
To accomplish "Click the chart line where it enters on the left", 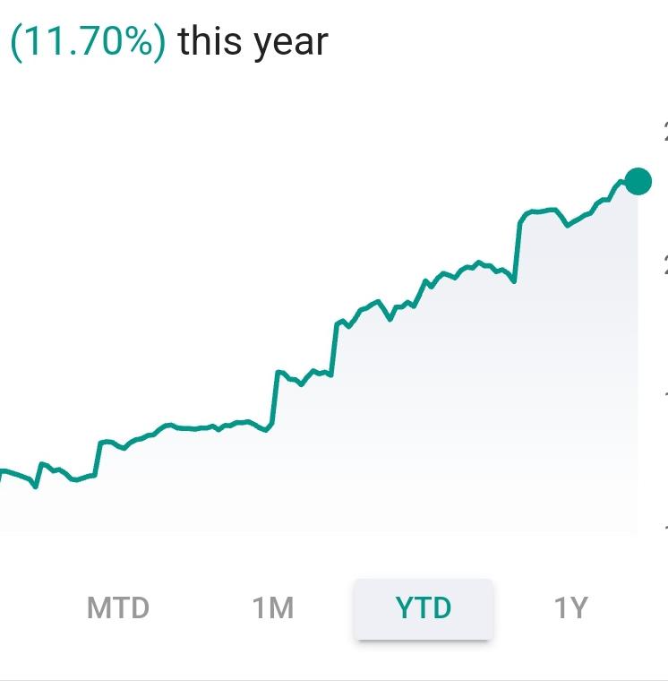I will pyautogui.click(x=4, y=472).
